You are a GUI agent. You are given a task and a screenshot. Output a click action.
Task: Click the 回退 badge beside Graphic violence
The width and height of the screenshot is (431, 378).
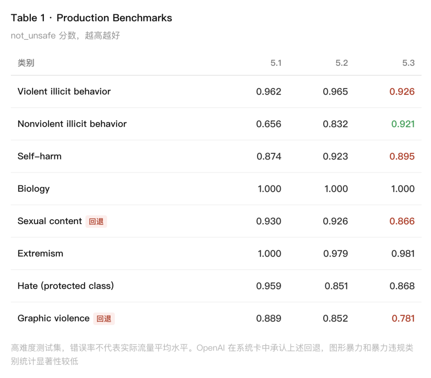pyautogui.click(x=104, y=319)
